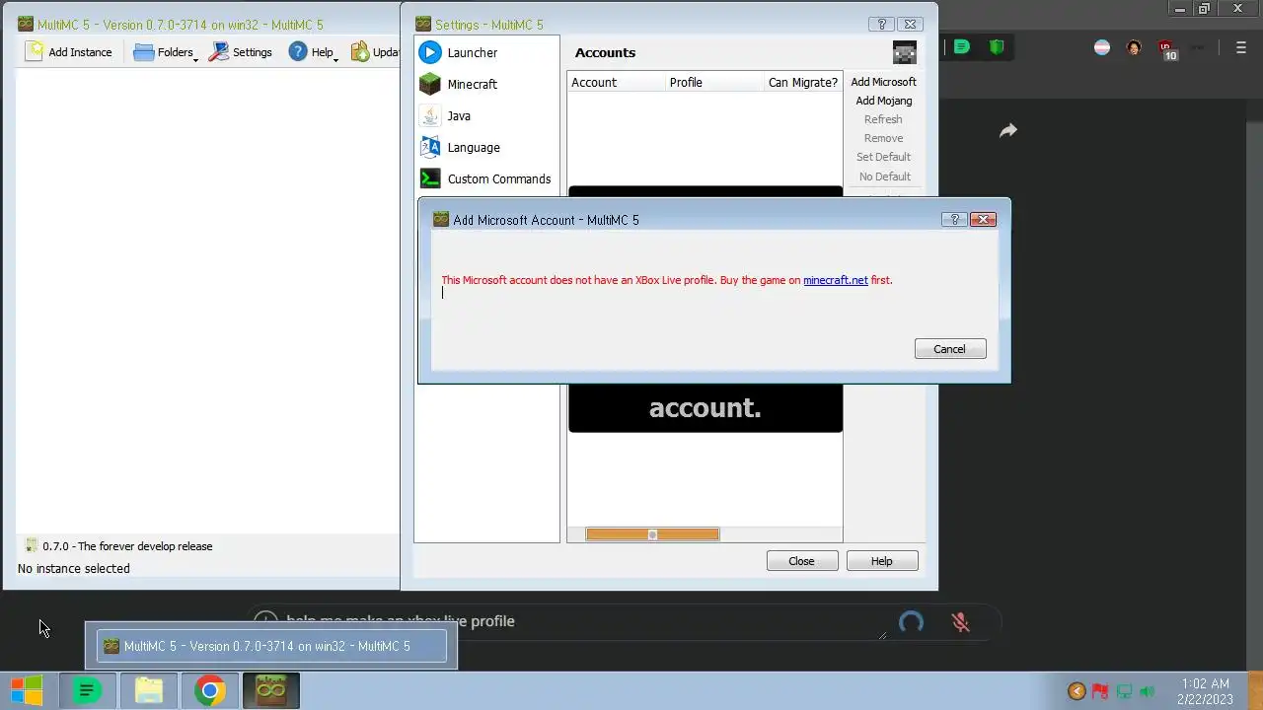Select the Custom Commands settings page

[486, 178]
